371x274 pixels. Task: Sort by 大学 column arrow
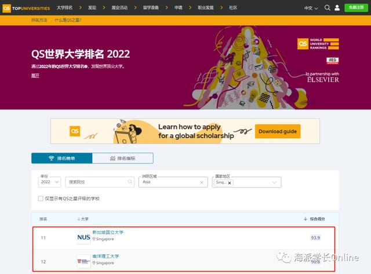79,219
